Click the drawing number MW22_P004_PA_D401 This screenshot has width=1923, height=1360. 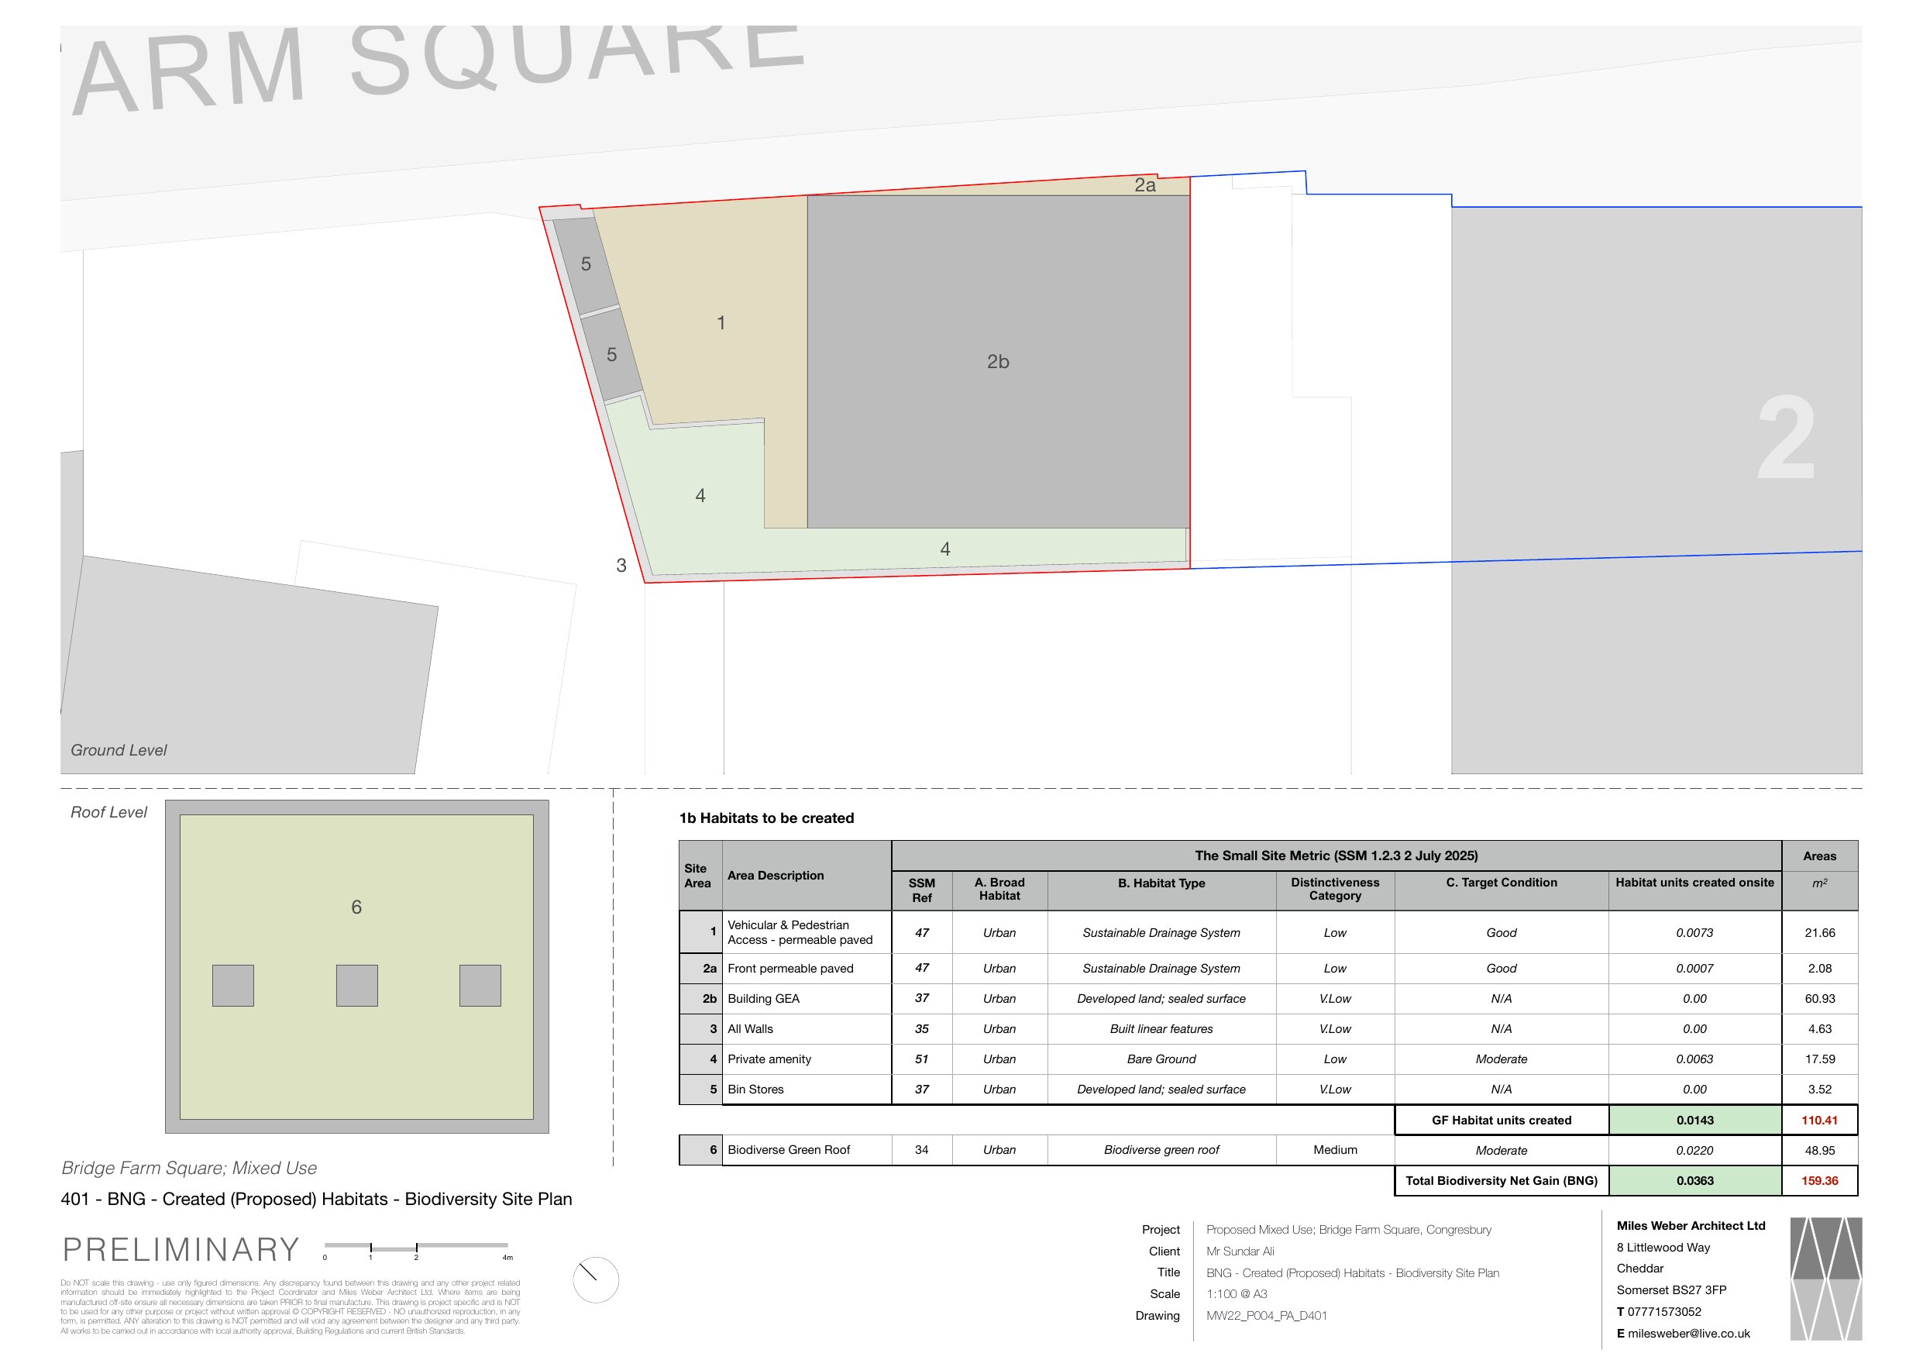pos(1266,1316)
